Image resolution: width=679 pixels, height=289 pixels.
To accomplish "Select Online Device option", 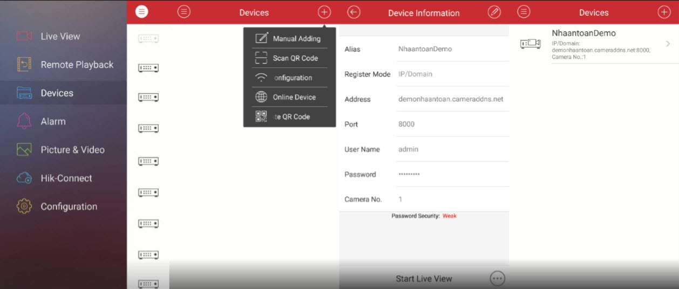I will click(x=294, y=97).
